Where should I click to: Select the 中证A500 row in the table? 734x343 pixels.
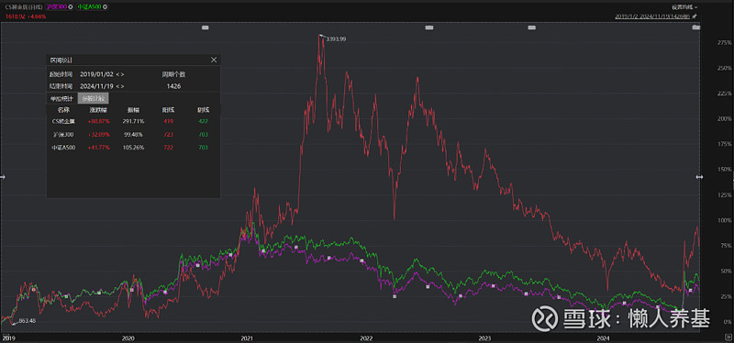coord(133,148)
